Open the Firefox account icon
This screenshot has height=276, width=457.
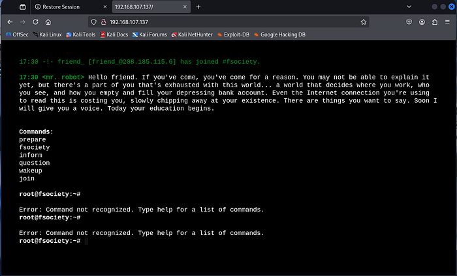tap(422, 22)
